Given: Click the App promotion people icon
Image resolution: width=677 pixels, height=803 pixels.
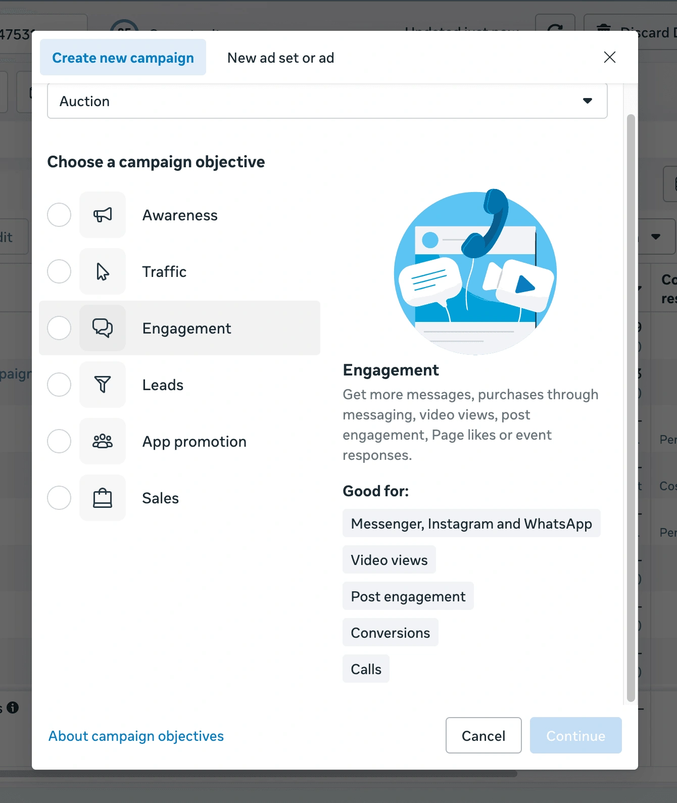Looking at the screenshot, I should click(103, 441).
